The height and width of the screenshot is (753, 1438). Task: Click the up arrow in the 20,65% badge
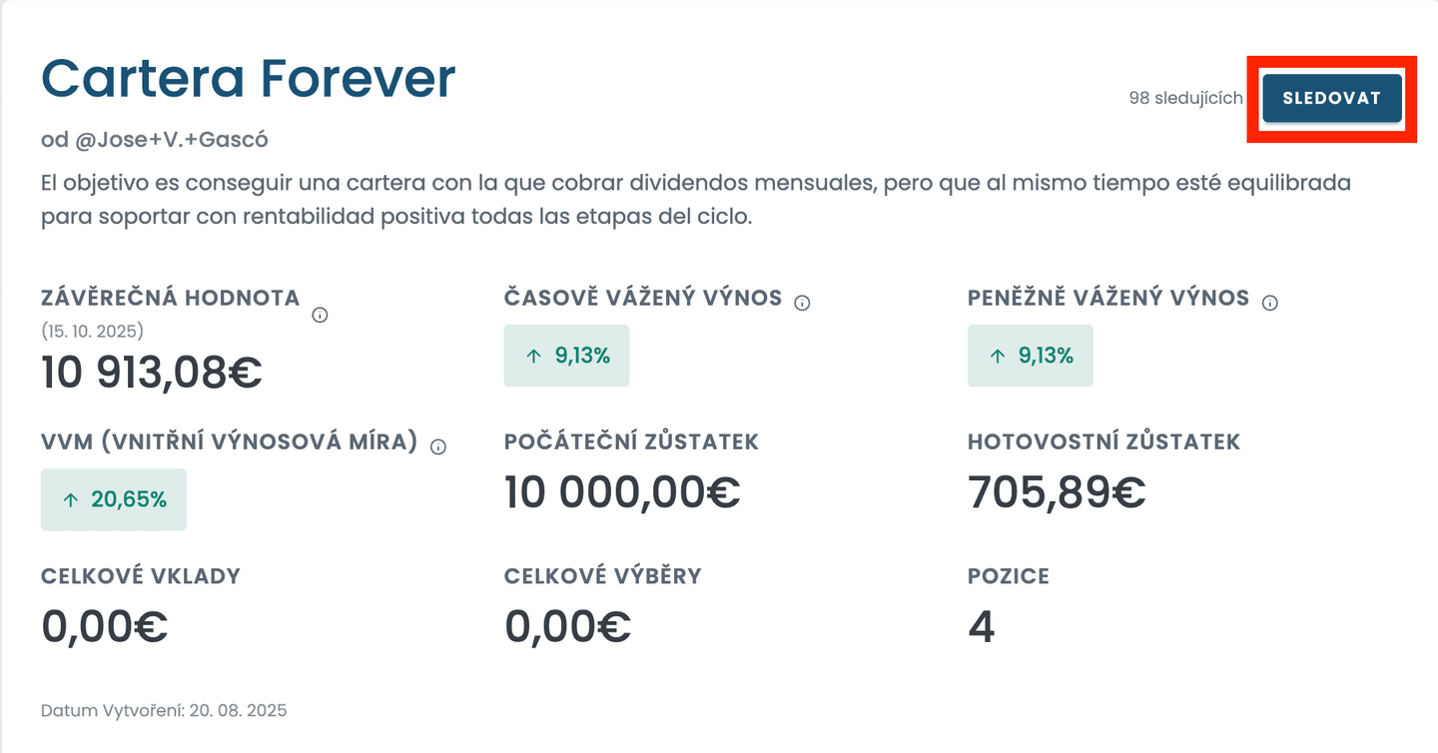click(70, 500)
